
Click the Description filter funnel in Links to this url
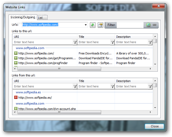(x=150, y=42)
